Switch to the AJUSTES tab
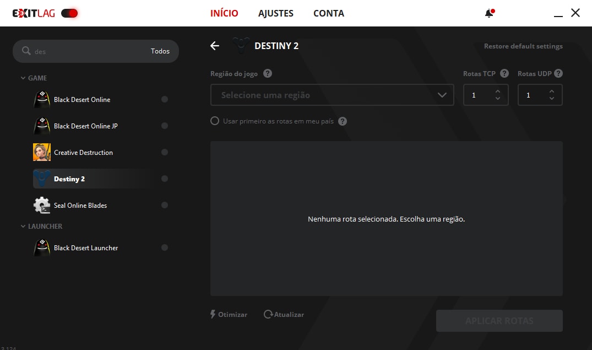Viewport: 592px width, 350px height. [275, 13]
